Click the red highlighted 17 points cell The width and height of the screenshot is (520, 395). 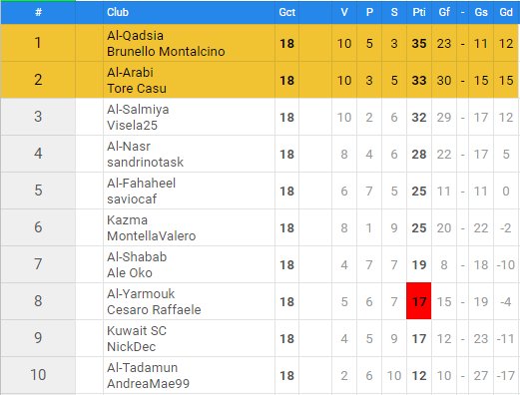pyautogui.click(x=418, y=301)
